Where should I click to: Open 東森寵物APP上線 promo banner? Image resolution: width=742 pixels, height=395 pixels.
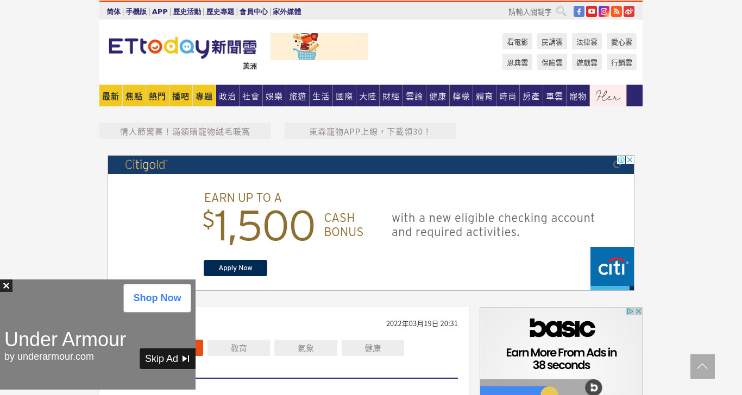(370, 131)
